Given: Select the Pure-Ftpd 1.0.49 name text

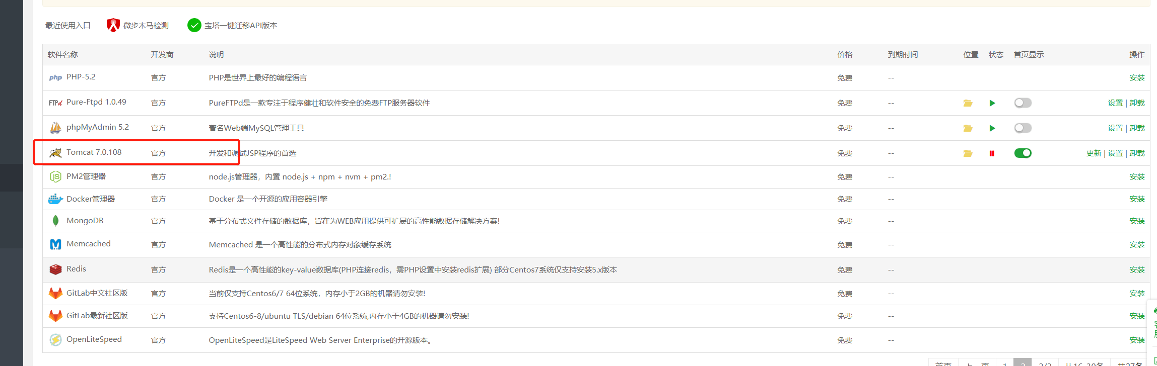Looking at the screenshot, I should pyautogui.click(x=96, y=102).
